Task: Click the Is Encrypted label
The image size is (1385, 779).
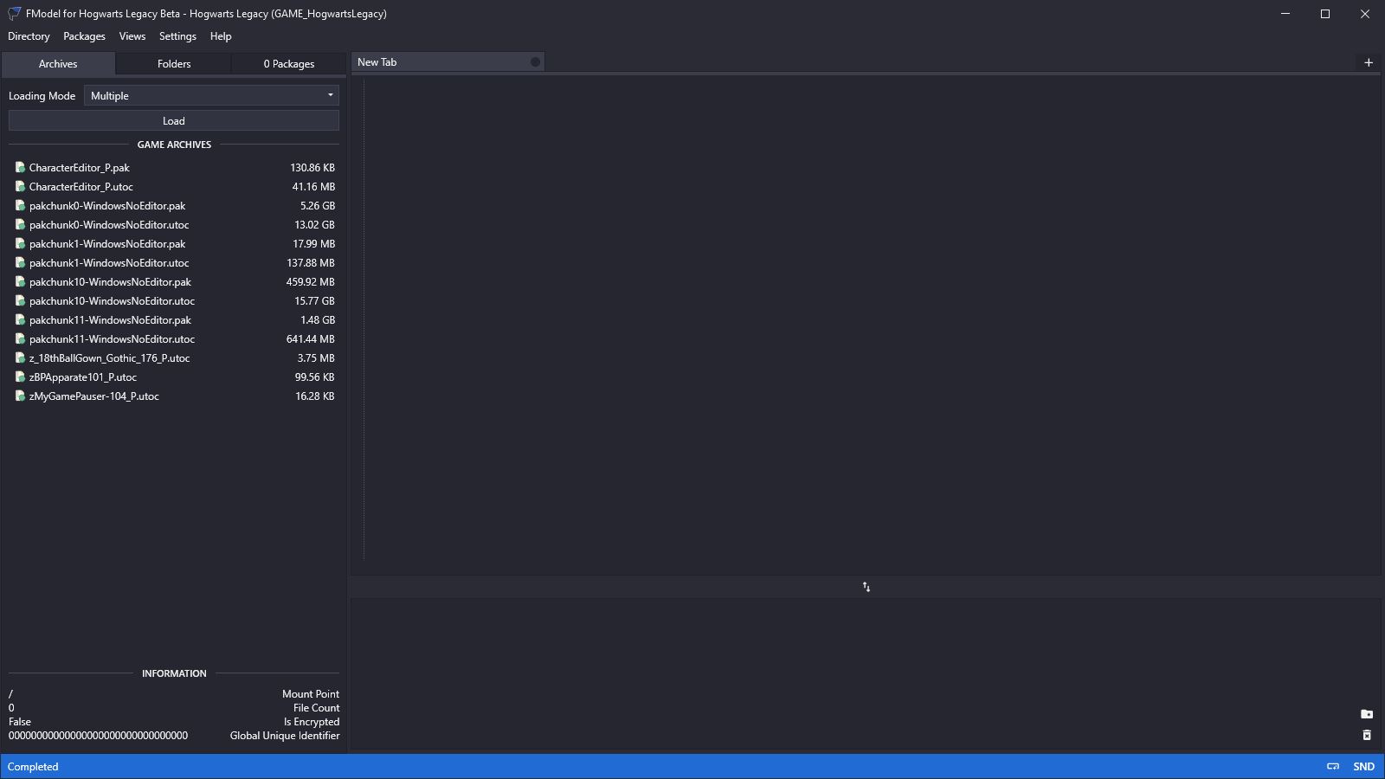Action: 312,722
